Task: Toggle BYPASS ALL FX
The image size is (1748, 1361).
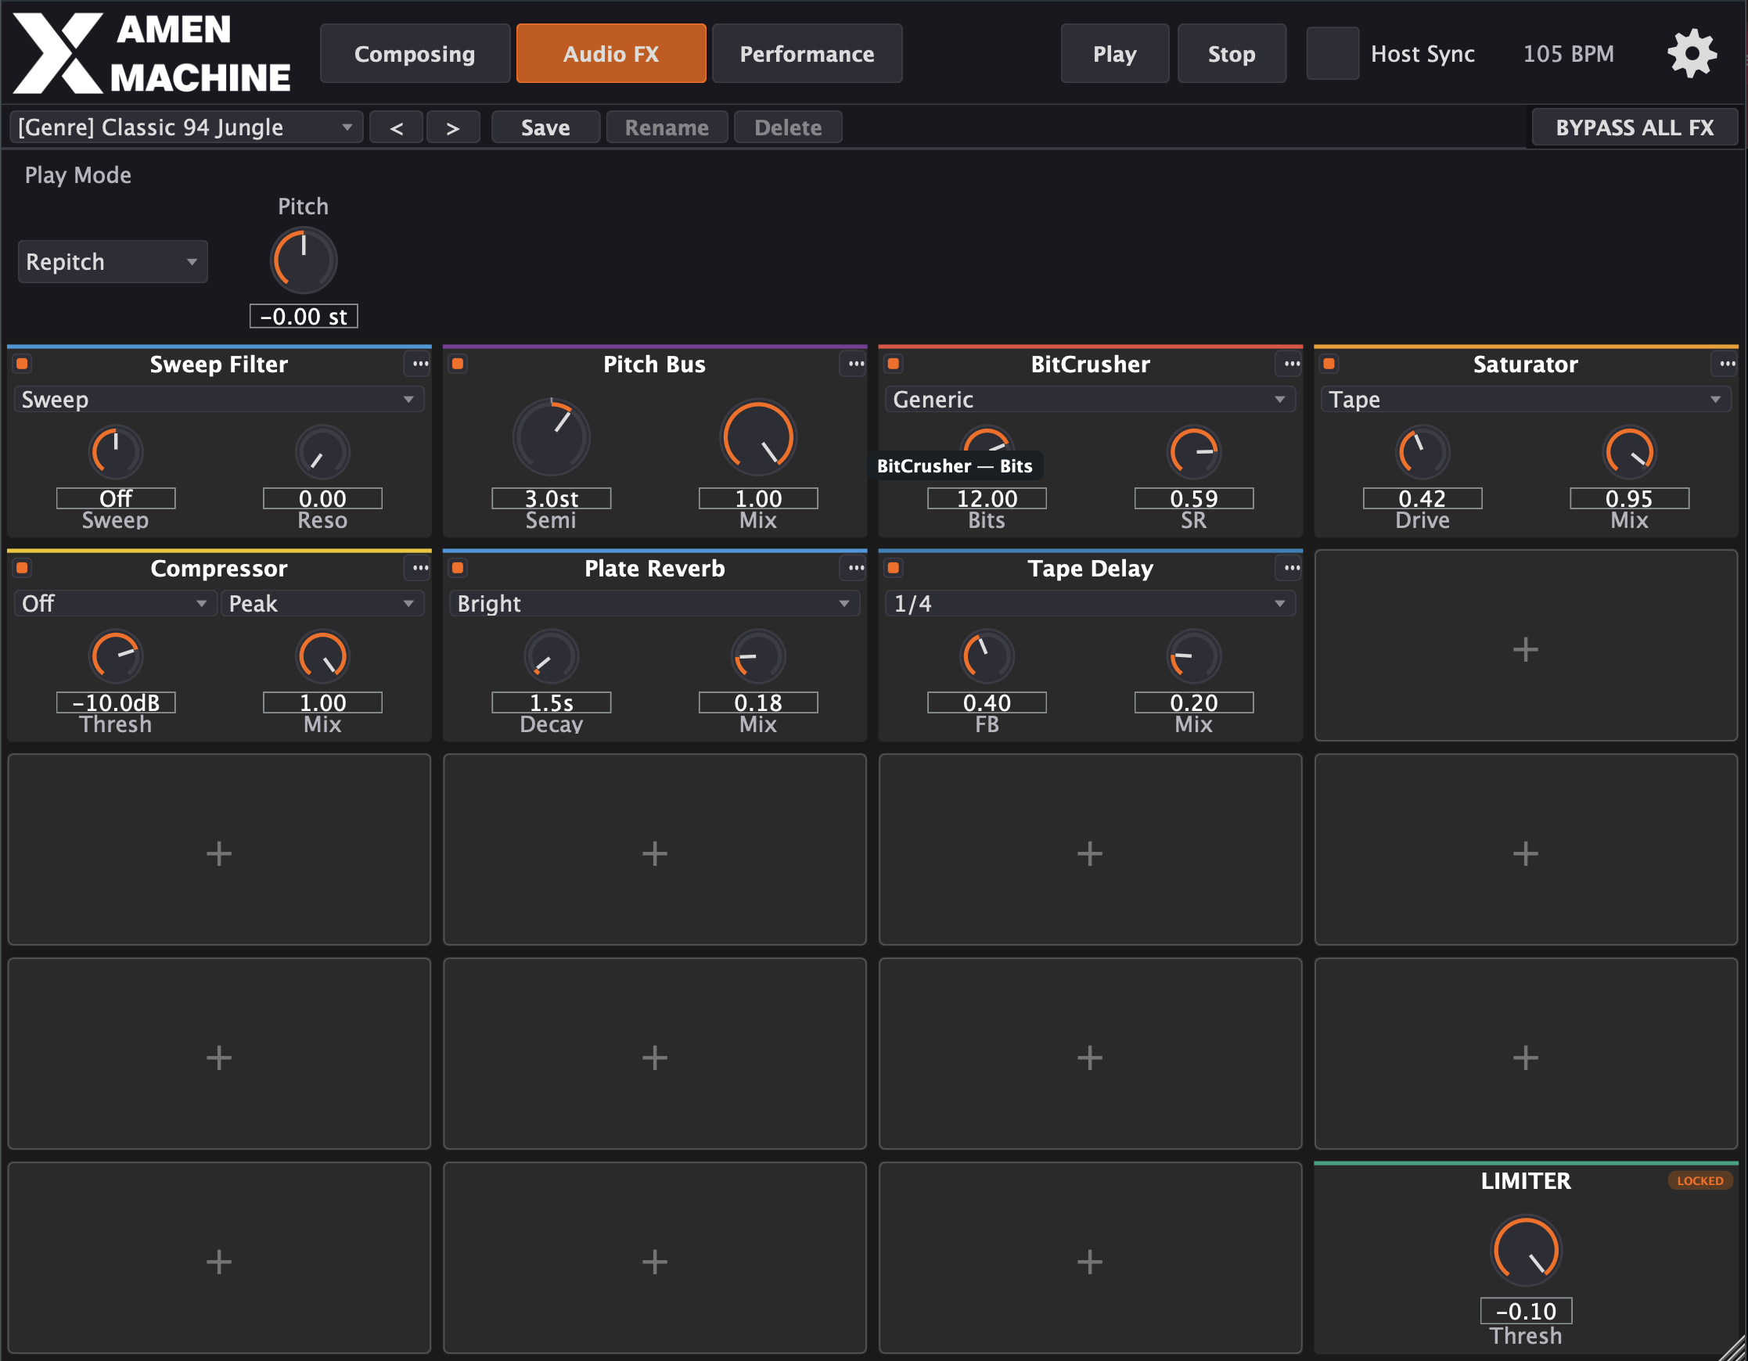Action: click(x=1635, y=128)
